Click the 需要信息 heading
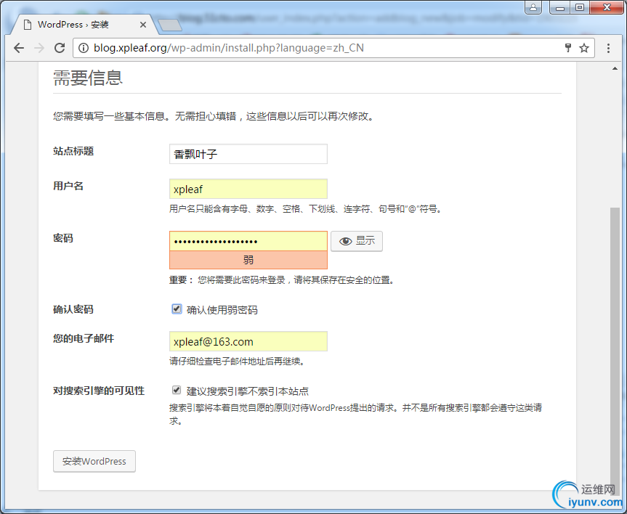This screenshot has height=514, width=627. pos(88,78)
